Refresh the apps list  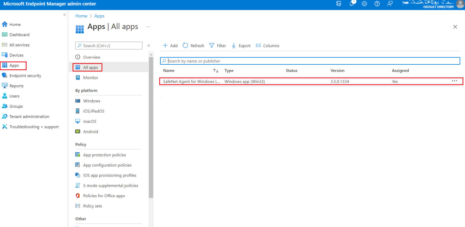pos(193,46)
